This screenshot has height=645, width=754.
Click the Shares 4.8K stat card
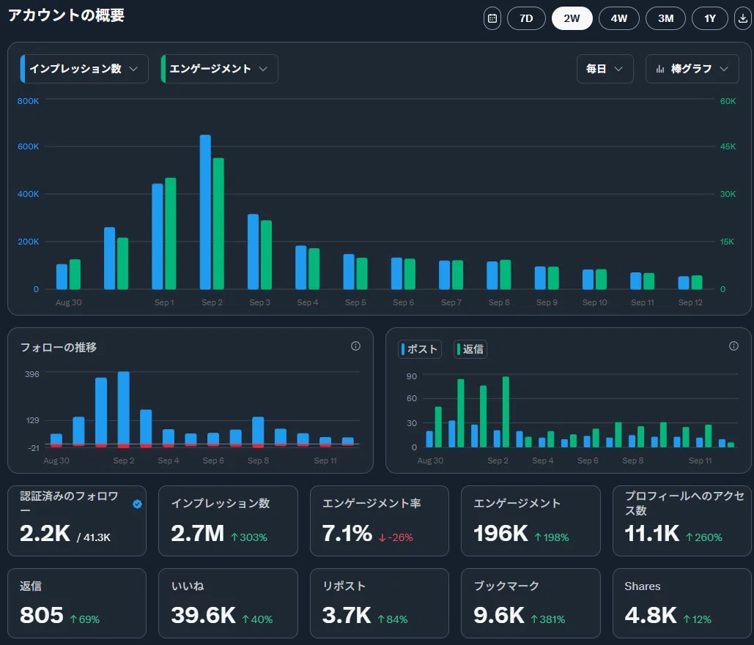pos(682,603)
